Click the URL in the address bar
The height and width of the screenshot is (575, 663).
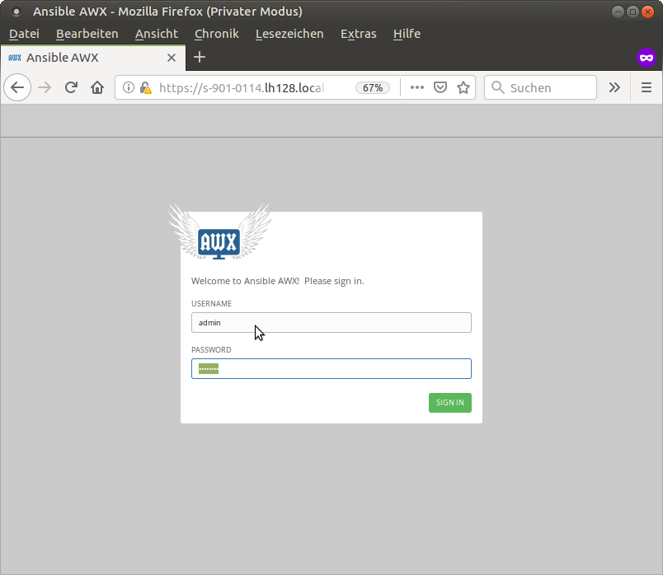(x=242, y=88)
